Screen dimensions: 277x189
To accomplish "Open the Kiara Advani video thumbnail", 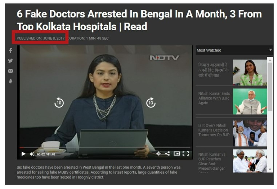I will (250, 73).
